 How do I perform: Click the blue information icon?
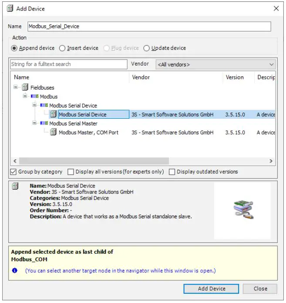coord(15,271)
